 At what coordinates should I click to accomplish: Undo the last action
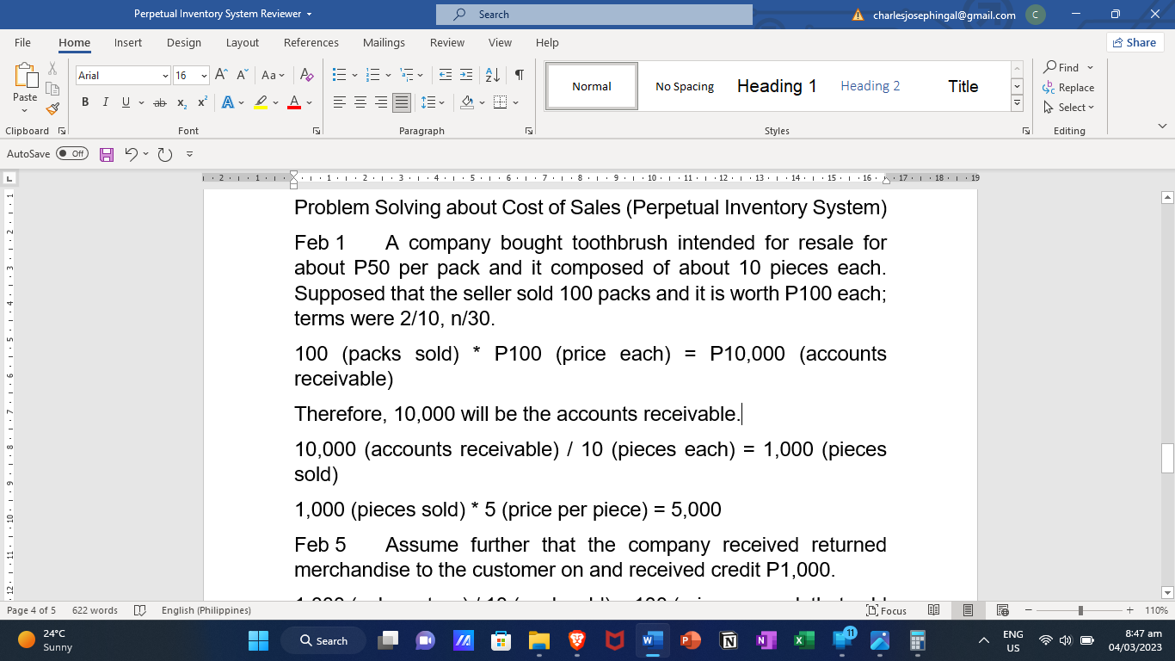click(x=130, y=154)
